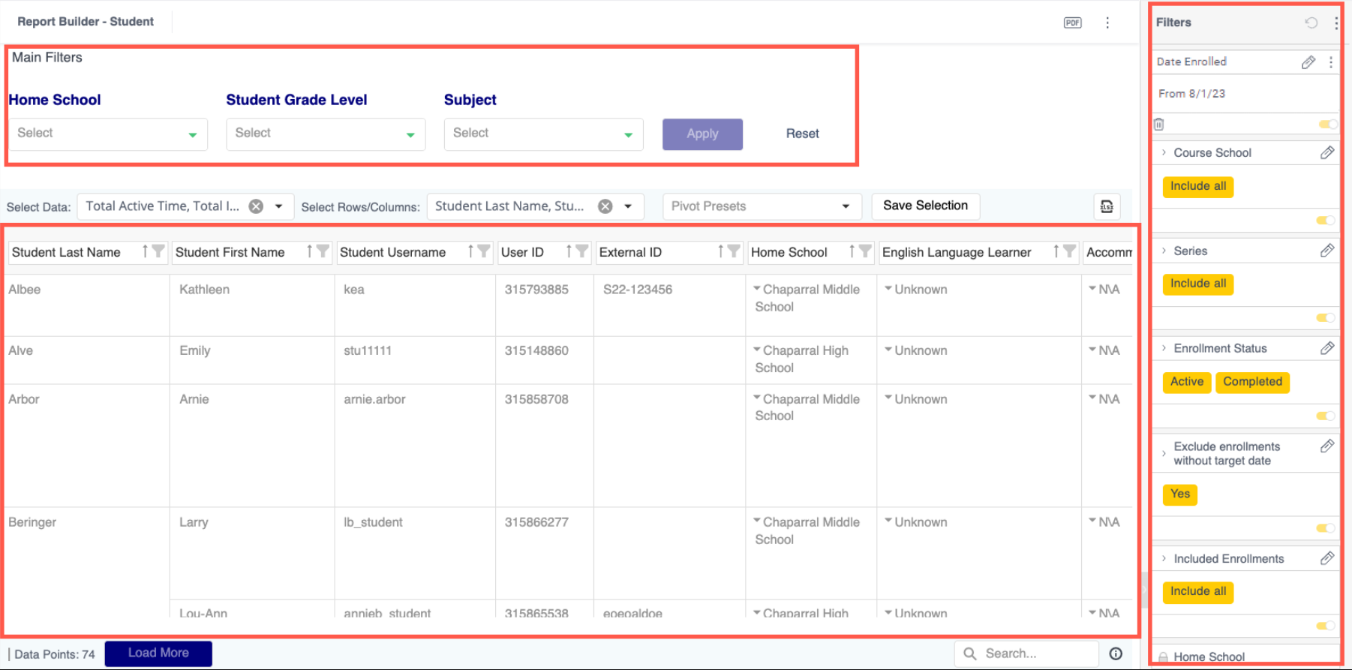Viewport: 1352px width, 670px height.
Task: Apply the main filters
Action: click(702, 134)
